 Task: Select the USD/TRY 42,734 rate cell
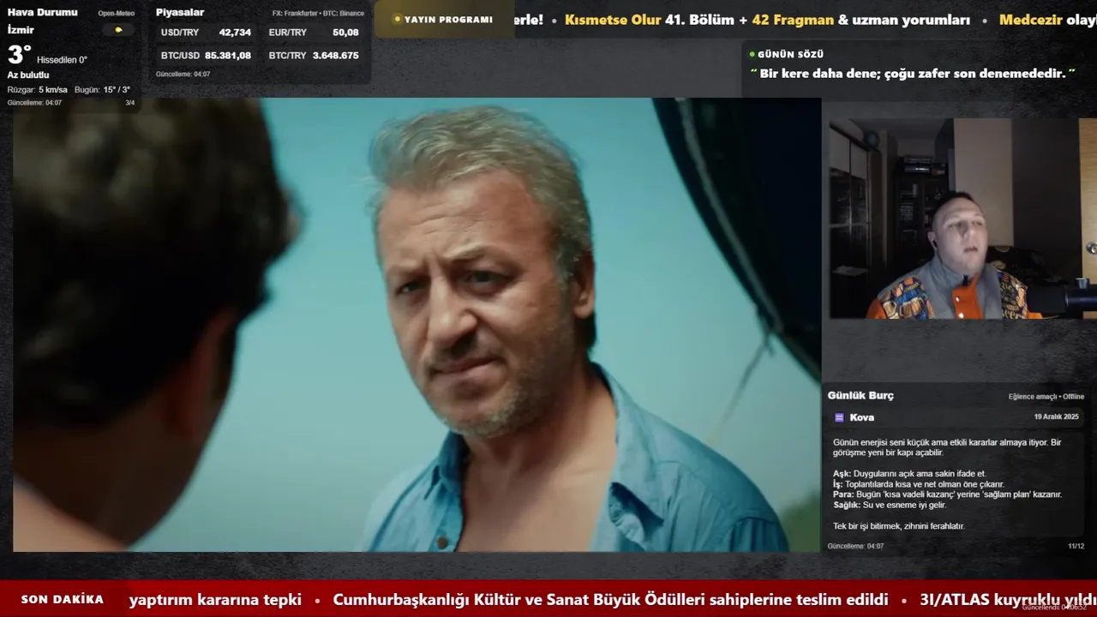(x=206, y=32)
